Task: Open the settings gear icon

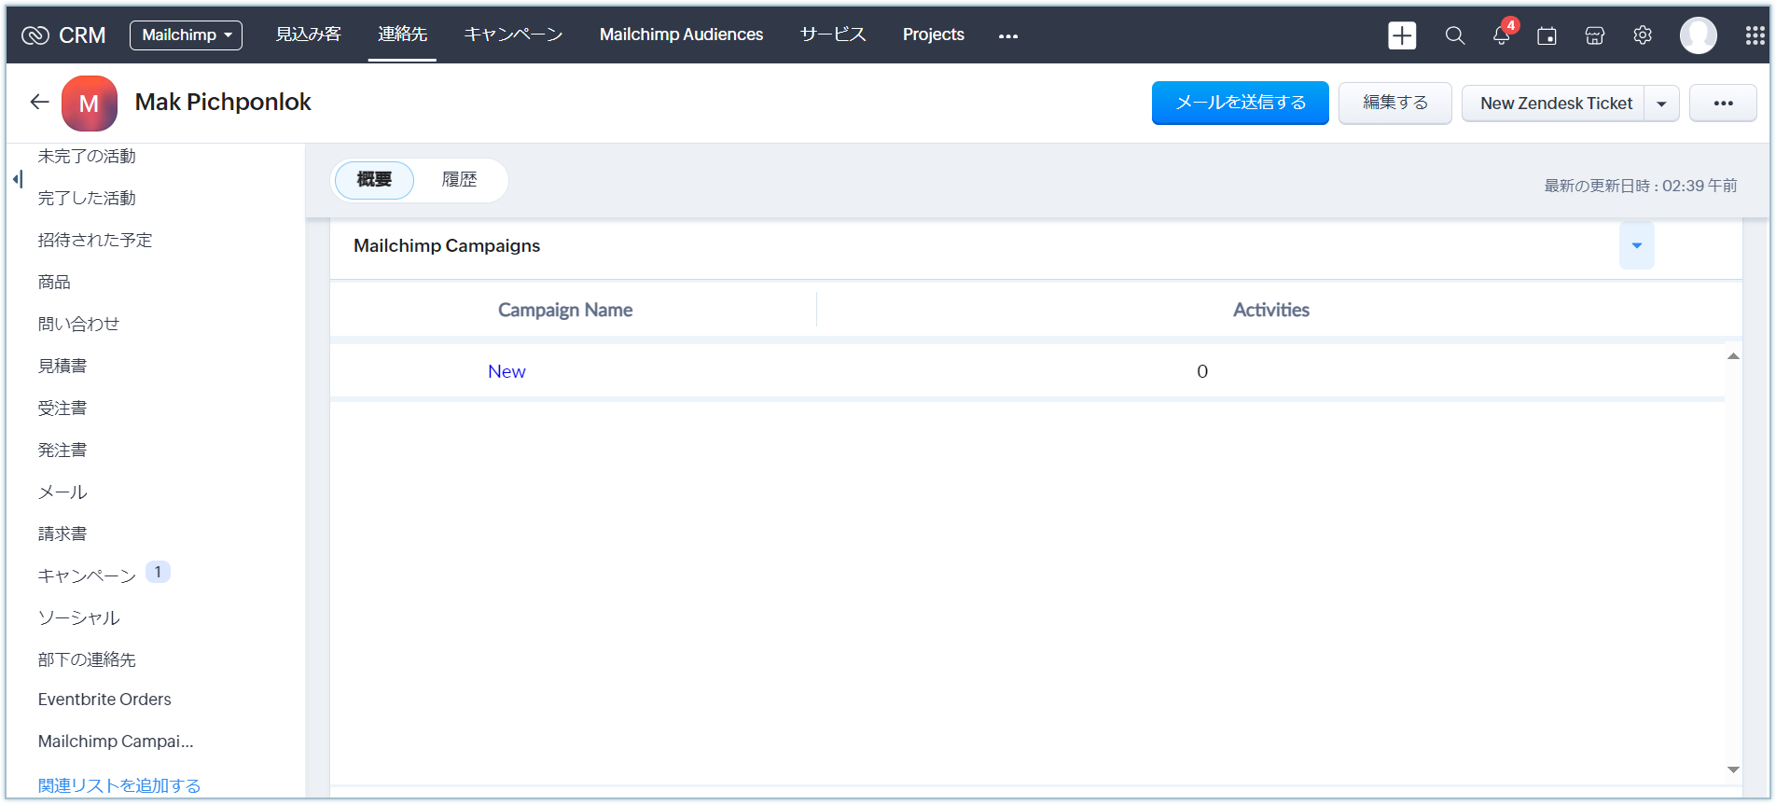Action: click(x=1643, y=35)
